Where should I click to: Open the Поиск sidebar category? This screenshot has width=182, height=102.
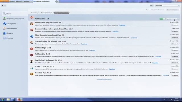click(15, 14)
